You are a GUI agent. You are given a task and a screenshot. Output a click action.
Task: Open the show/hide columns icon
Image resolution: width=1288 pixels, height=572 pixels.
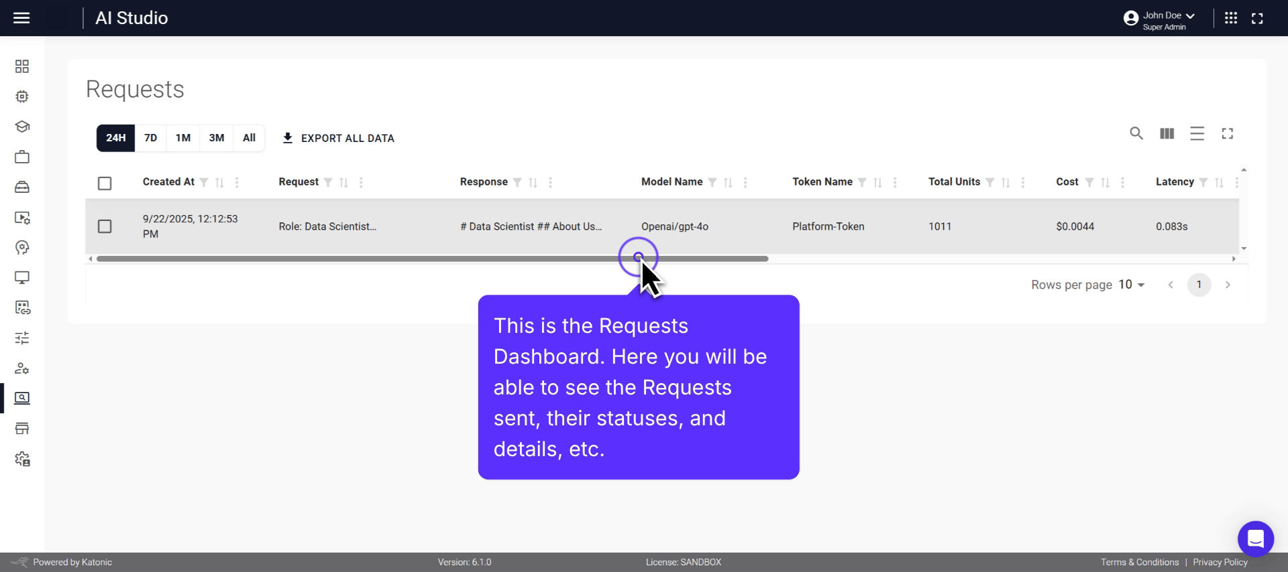pyautogui.click(x=1167, y=133)
